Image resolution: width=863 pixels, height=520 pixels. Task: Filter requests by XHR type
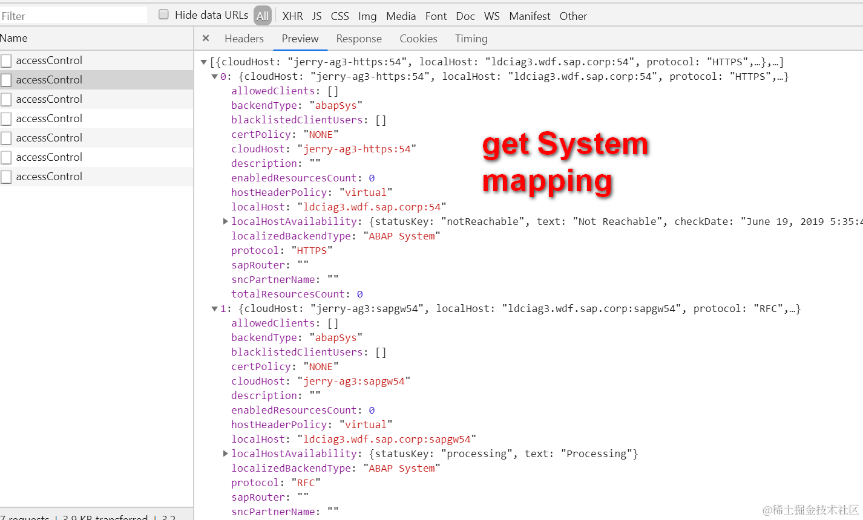[x=293, y=16]
